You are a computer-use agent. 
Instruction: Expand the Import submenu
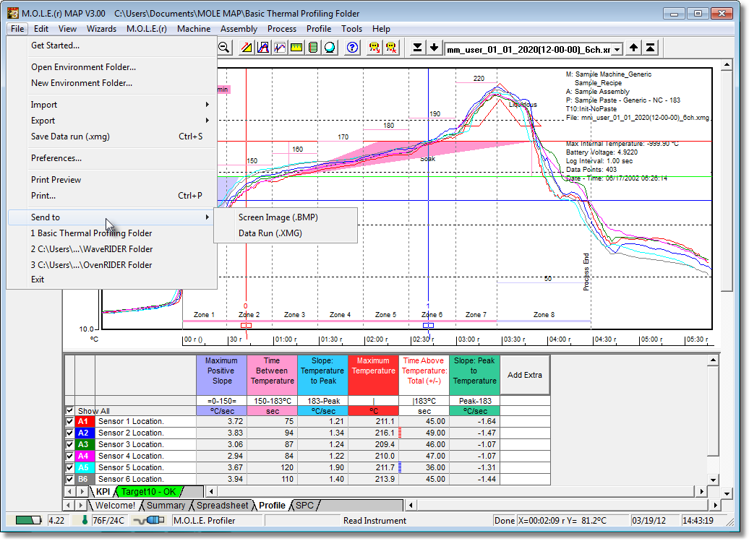tap(112, 105)
